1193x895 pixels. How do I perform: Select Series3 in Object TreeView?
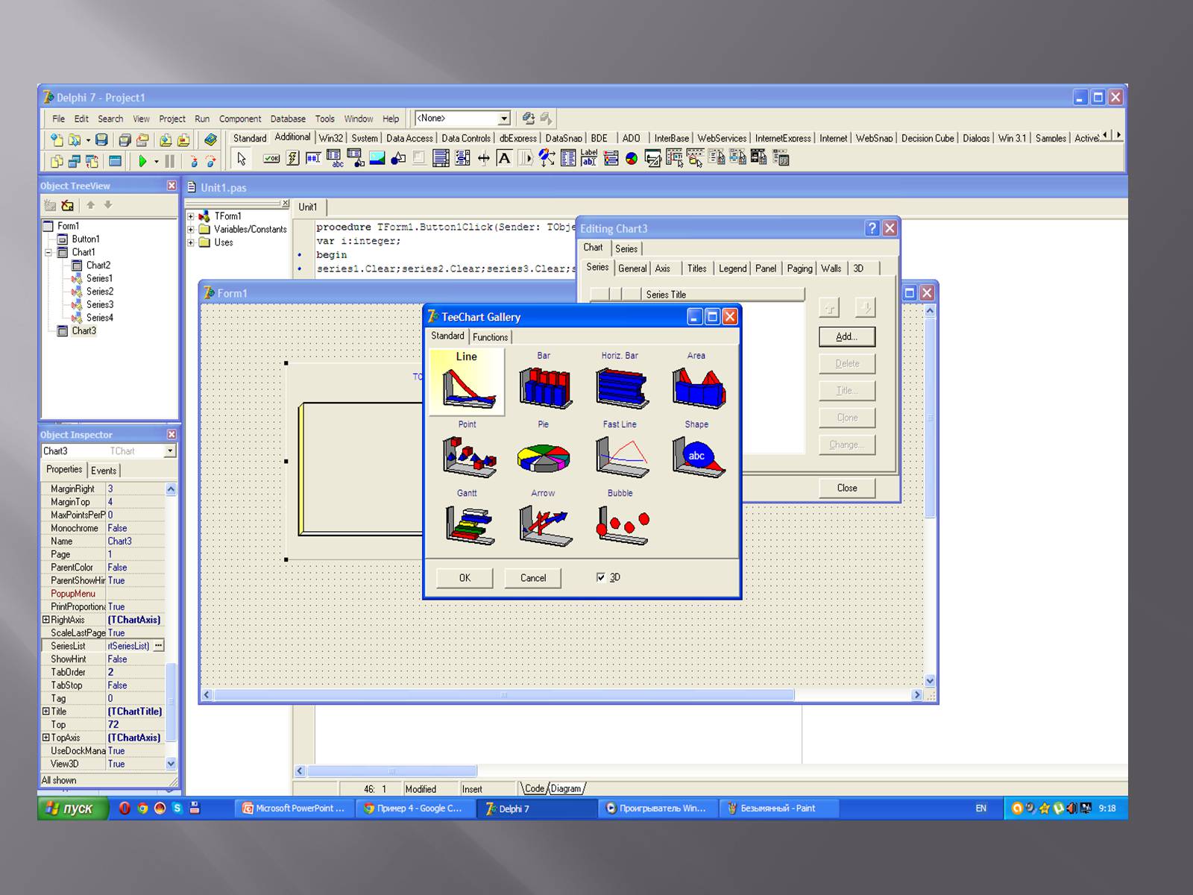point(99,304)
